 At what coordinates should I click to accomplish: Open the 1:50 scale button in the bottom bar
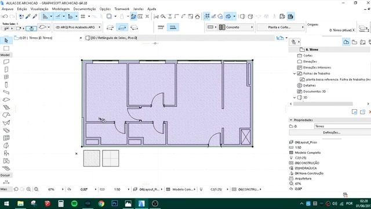pyautogui.click(x=117, y=189)
